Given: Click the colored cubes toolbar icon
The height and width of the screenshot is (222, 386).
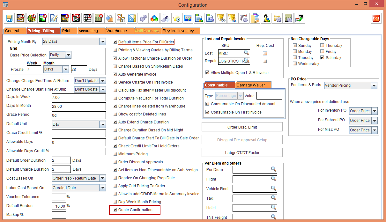Looking at the screenshot, I should pyautogui.click(x=154, y=18).
